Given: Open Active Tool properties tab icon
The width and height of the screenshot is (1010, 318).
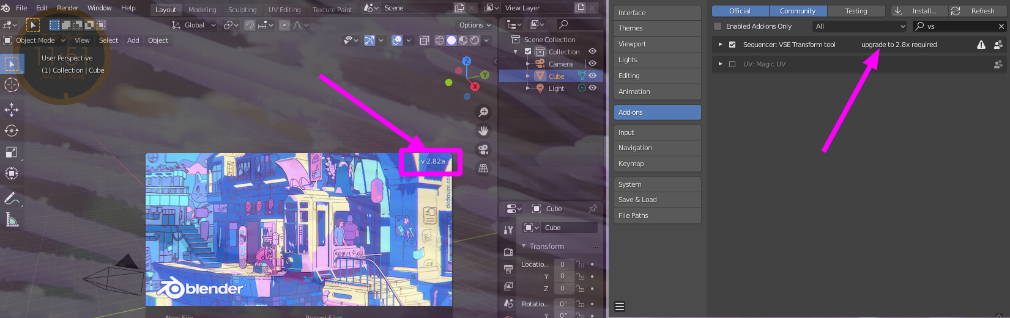Looking at the screenshot, I should click(x=508, y=230).
